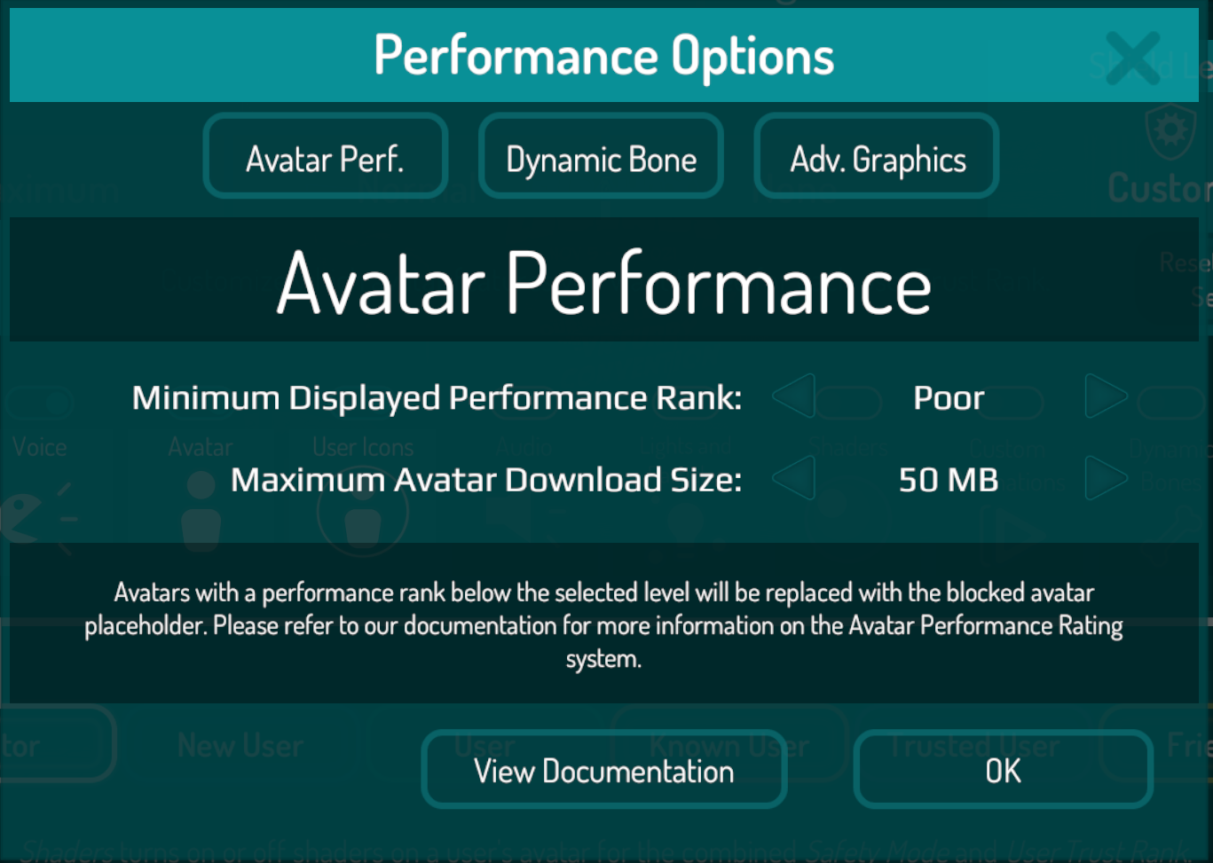Click the dimmed shield gear Custom icon

[x=1170, y=131]
